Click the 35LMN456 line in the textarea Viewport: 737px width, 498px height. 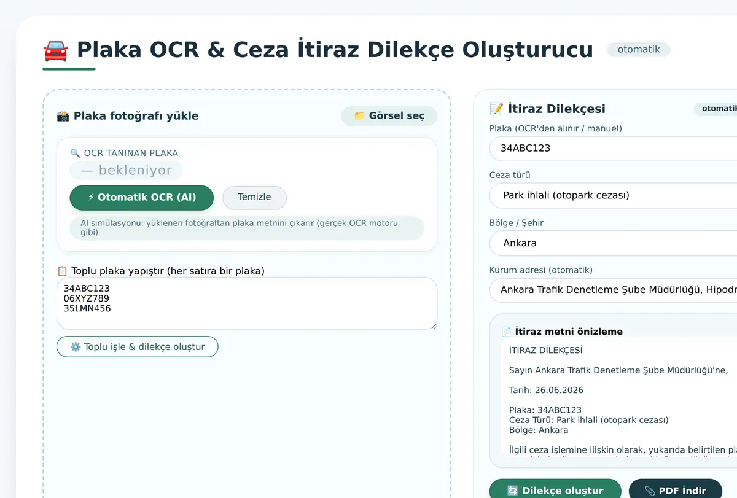pos(87,309)
